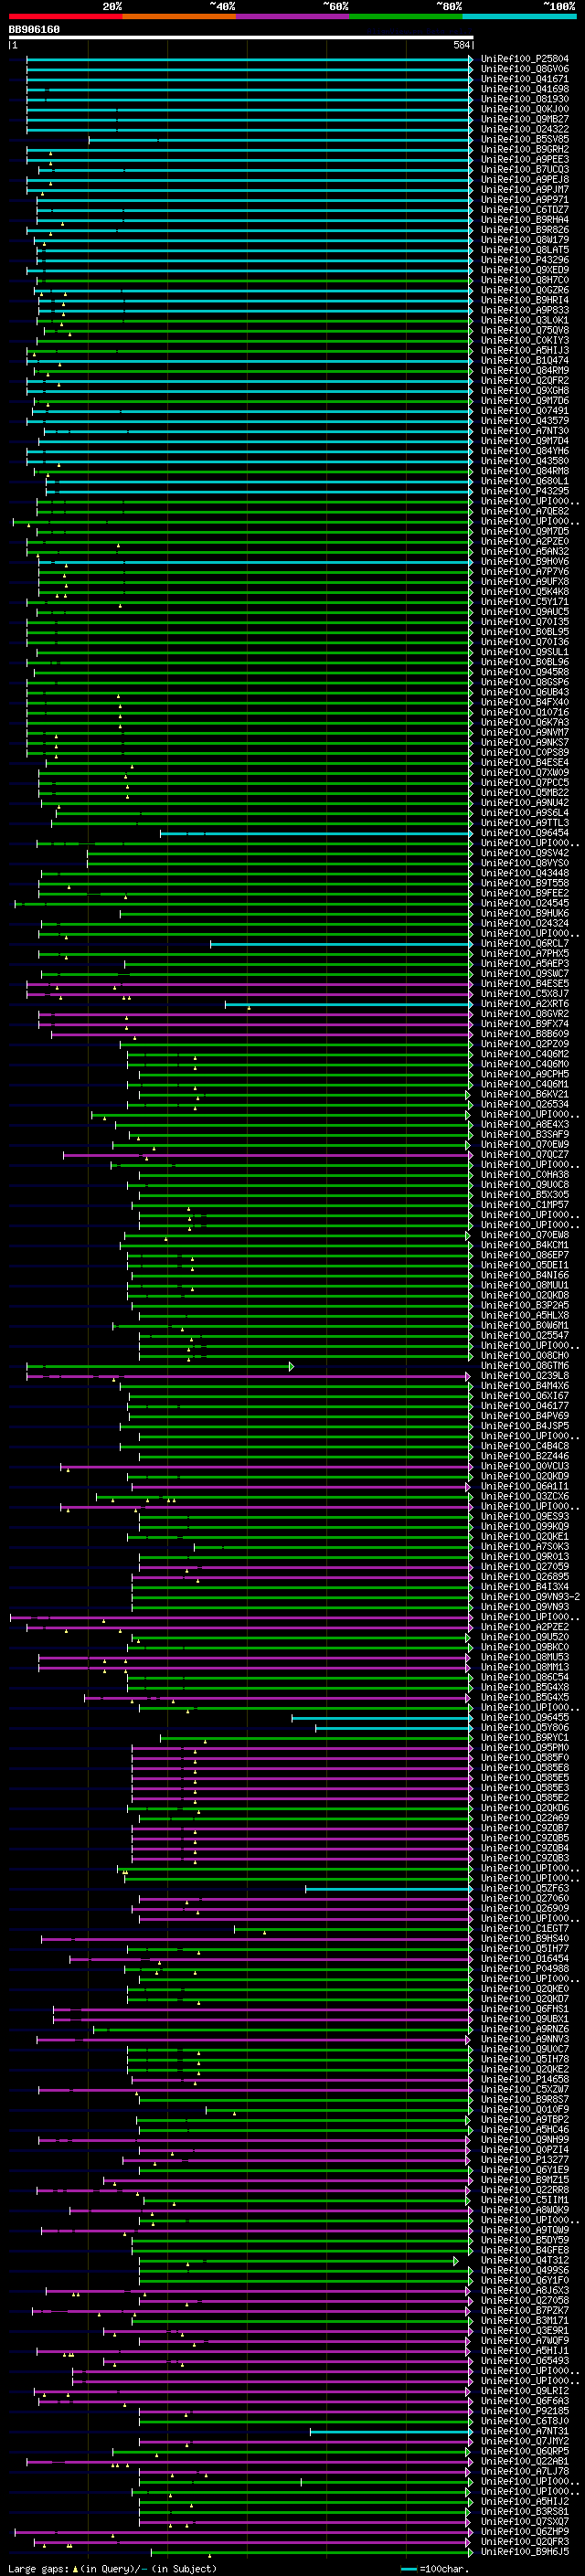Open UniRef100_Q6RCL7 hit
This screenshot has width=585, height=2576.
tap(525, 943)
